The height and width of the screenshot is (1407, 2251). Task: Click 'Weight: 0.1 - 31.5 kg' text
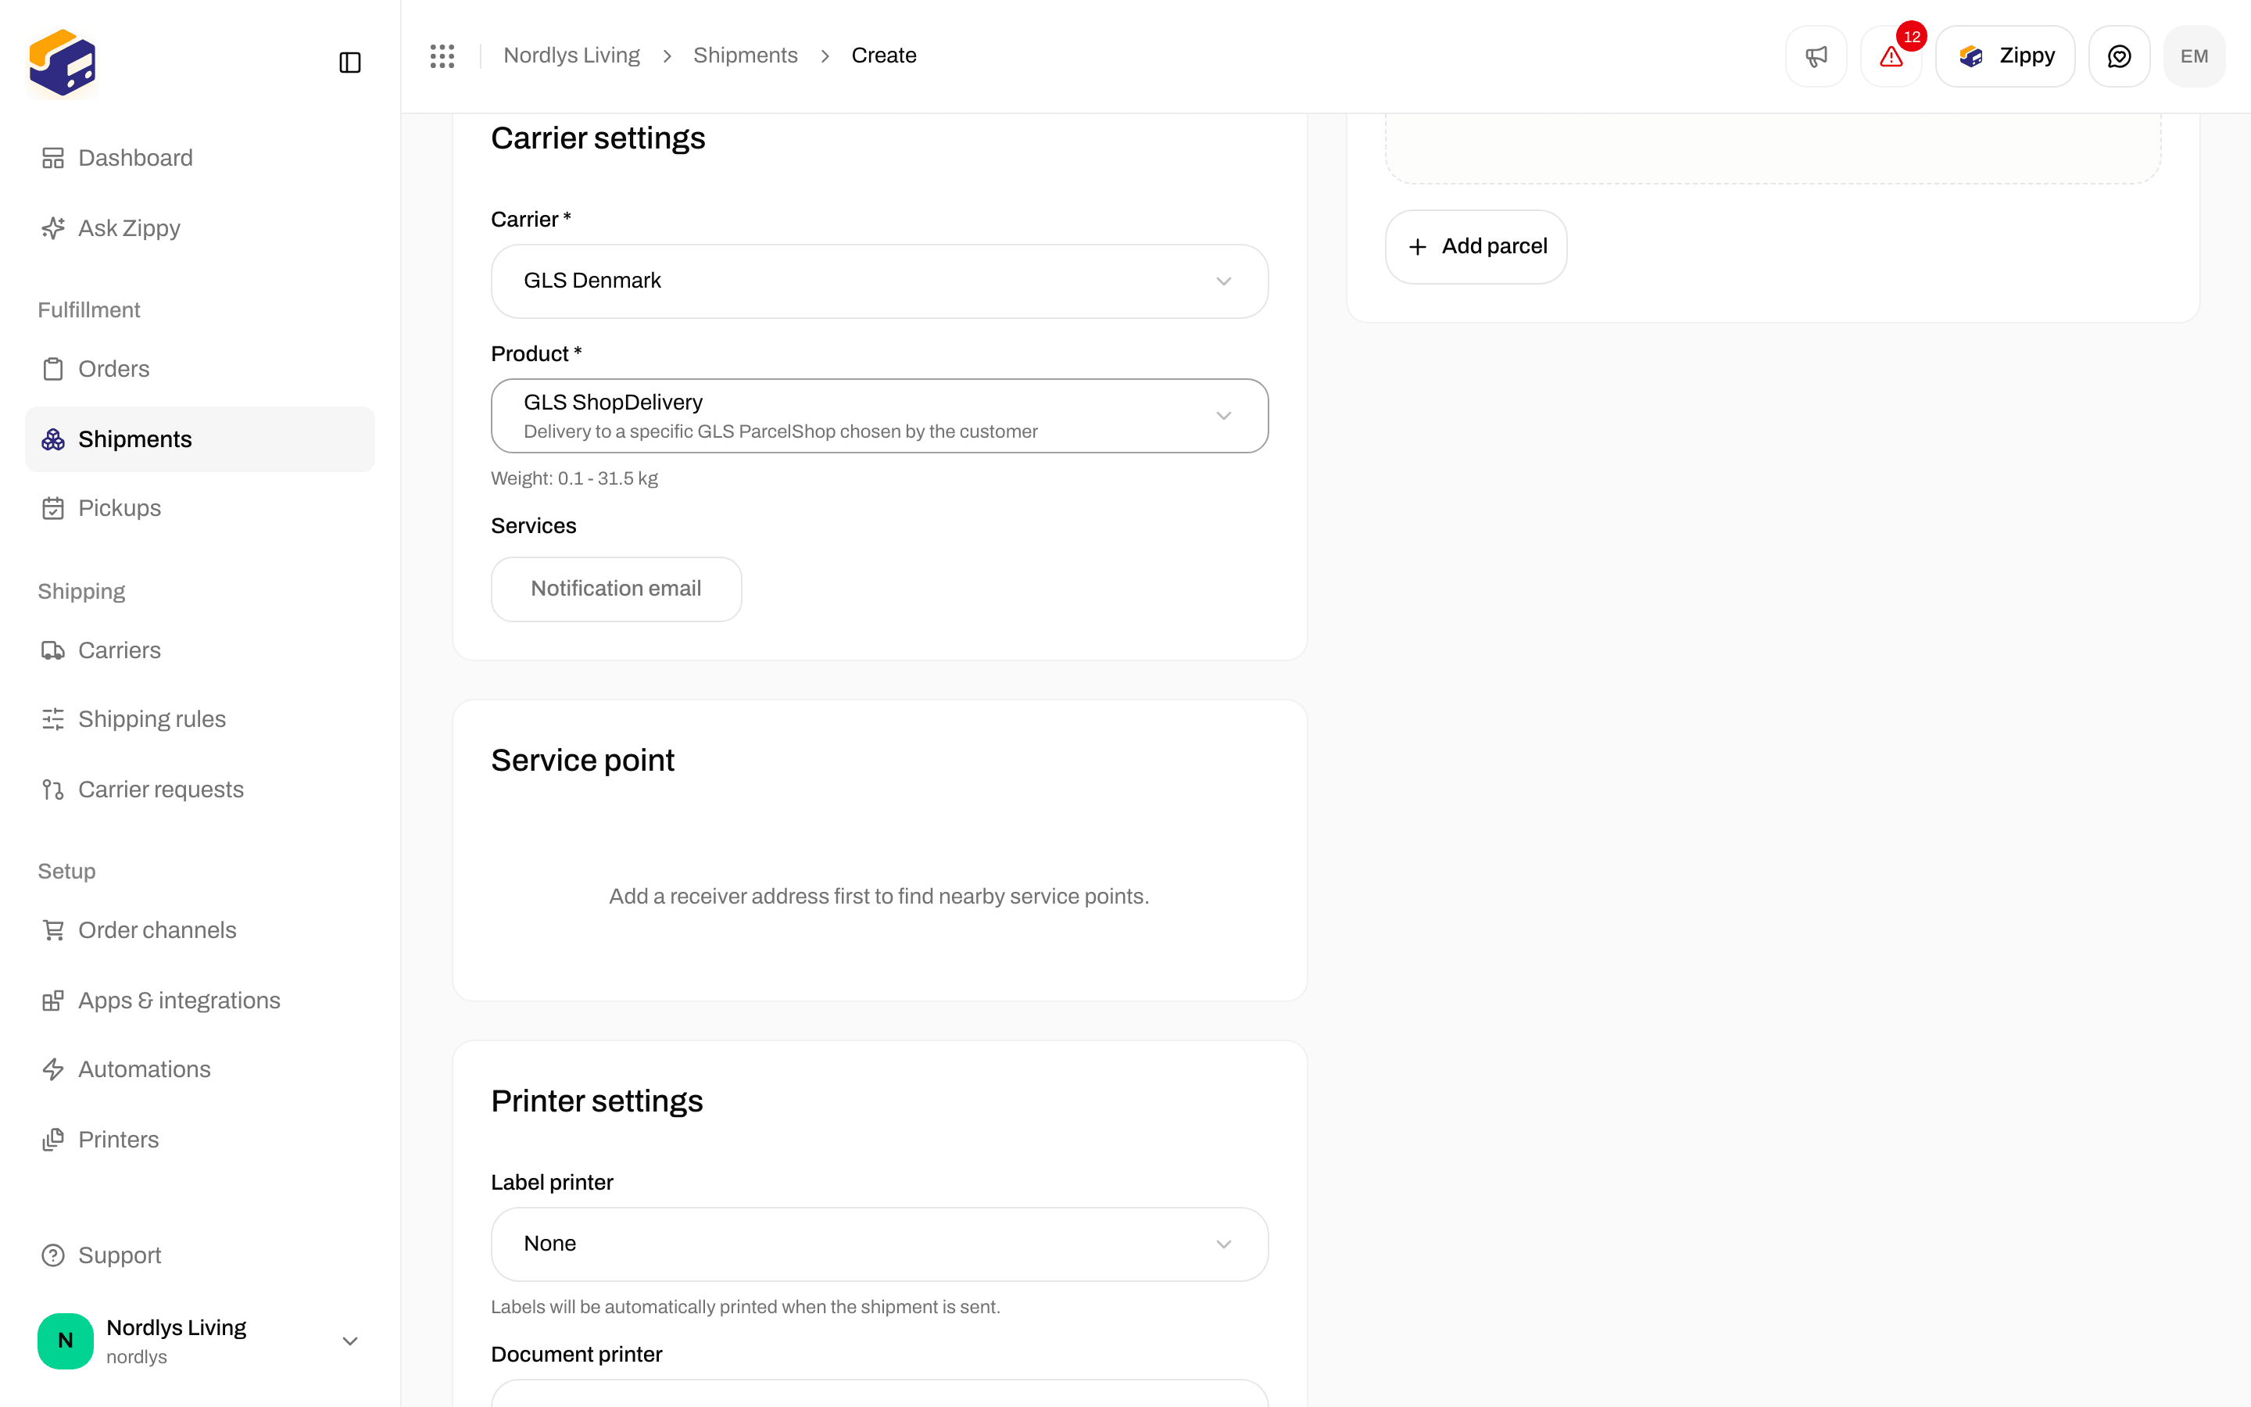(x=574, y=478)
